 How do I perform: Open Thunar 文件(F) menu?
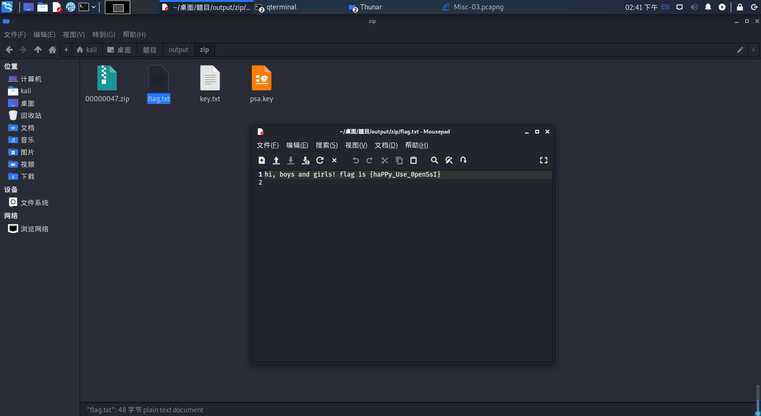coord(15,35)
